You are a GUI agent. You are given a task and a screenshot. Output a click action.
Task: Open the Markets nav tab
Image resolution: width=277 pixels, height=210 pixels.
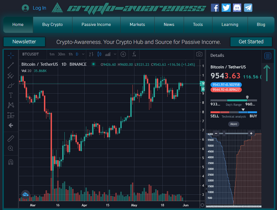(137, 25)
